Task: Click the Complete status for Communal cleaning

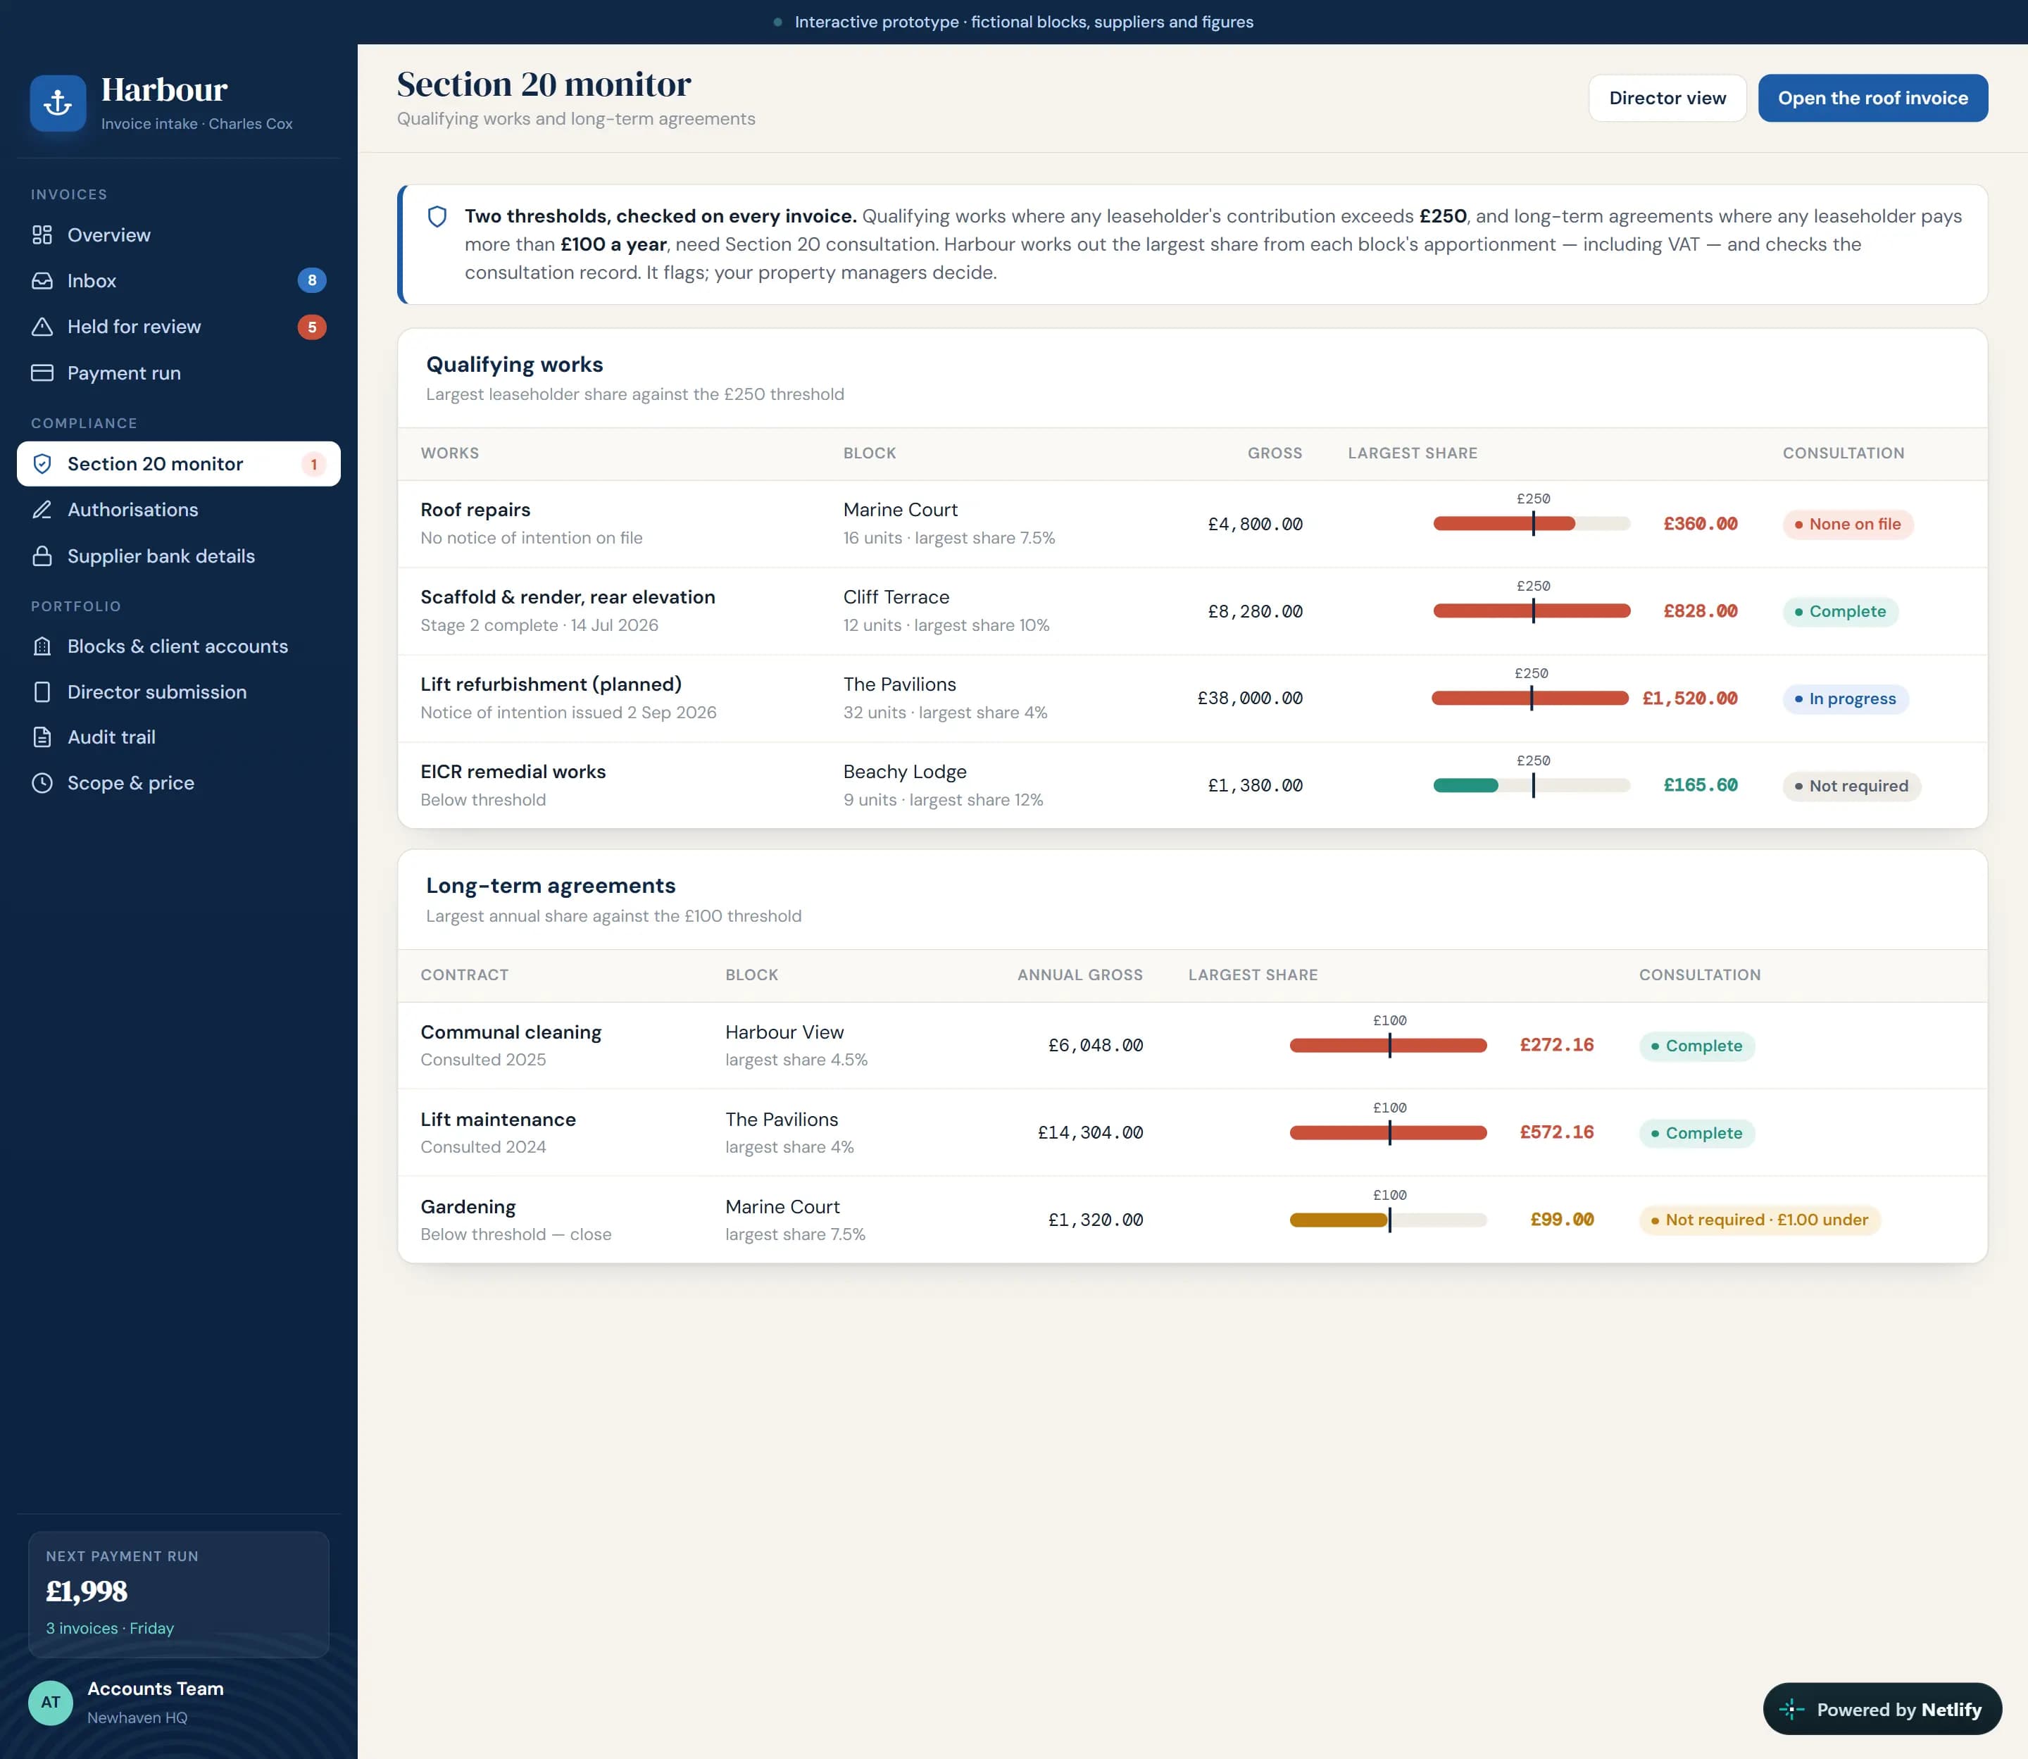Action: pos(1696,1046)
